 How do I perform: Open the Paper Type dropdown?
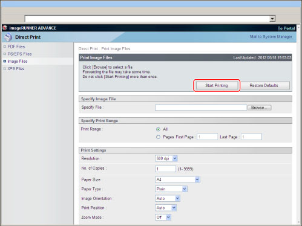coord(171,189)
